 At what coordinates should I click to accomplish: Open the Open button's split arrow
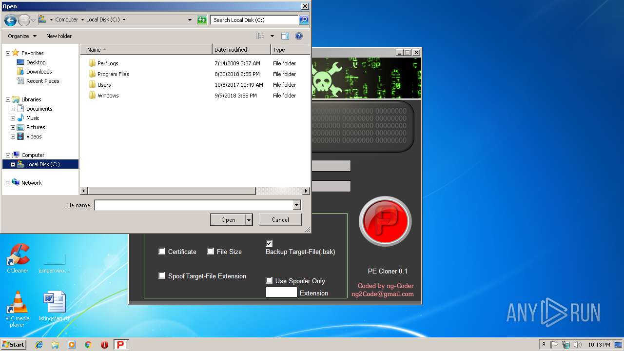[249, 220]
